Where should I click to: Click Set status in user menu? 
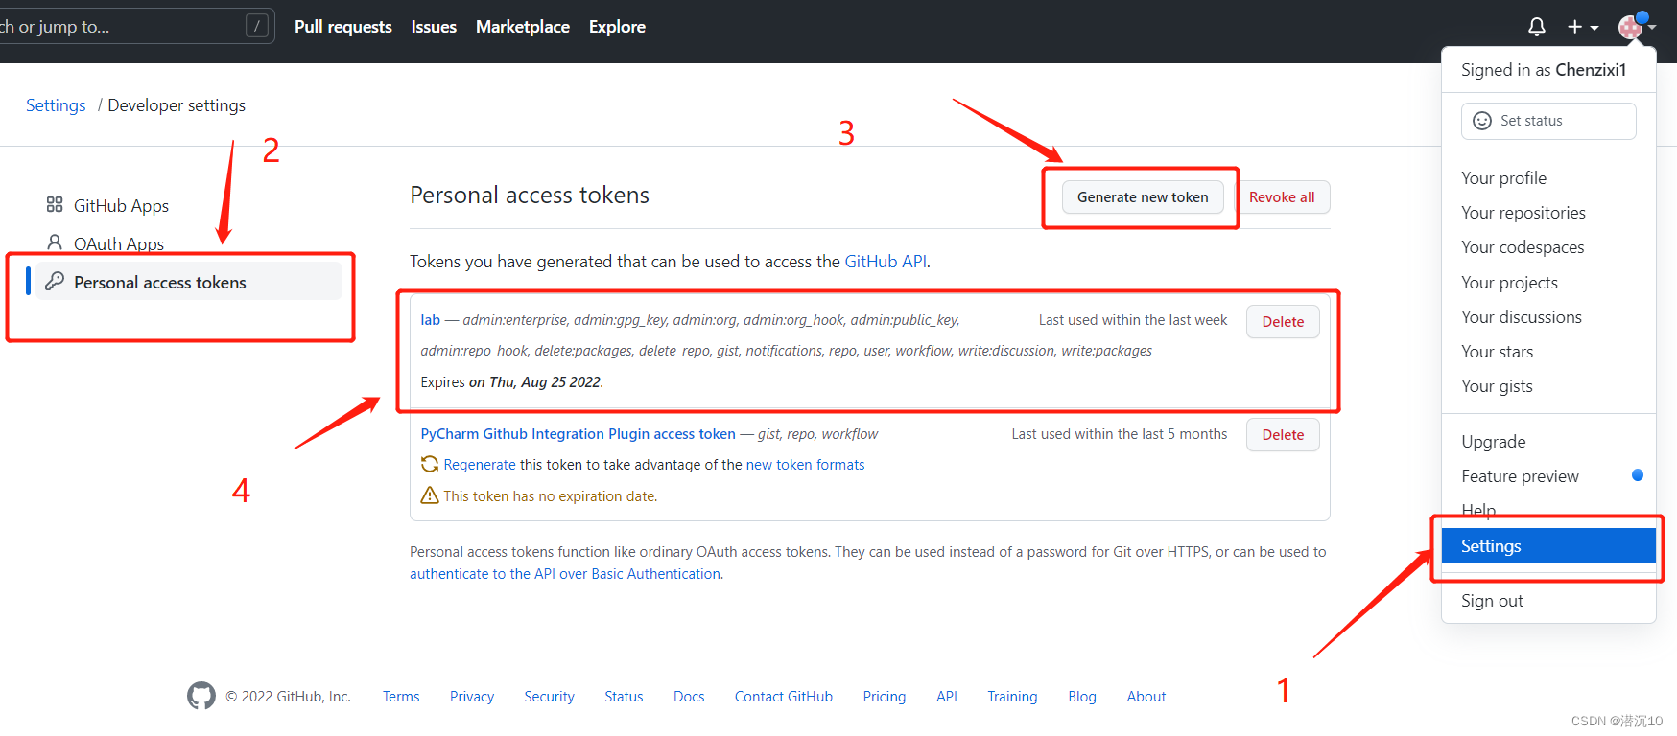1548,121
